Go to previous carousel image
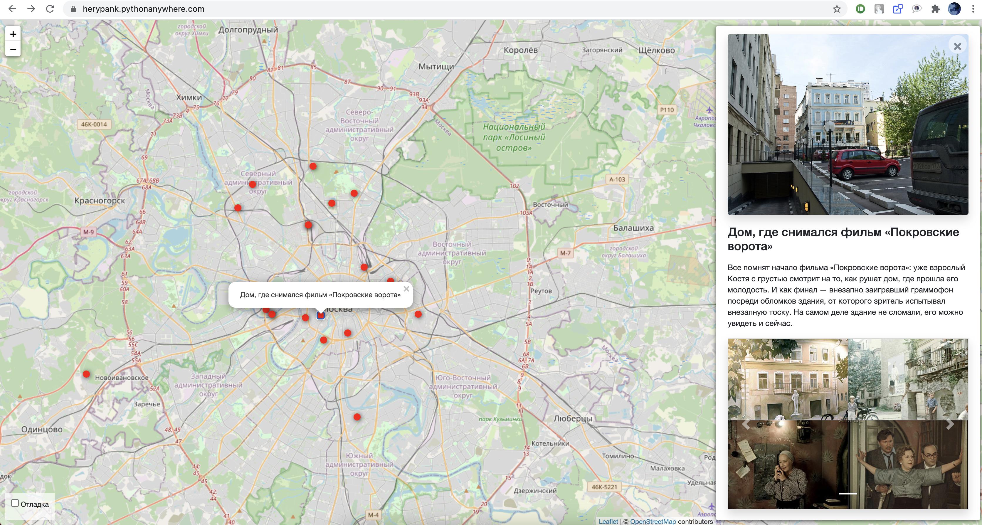Viewport: 982px width, 525px height. click(x=746, y=424)
